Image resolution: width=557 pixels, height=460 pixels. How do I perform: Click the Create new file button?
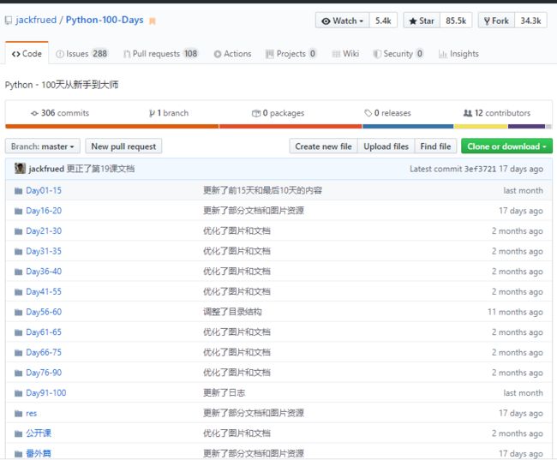click(323, 146)
